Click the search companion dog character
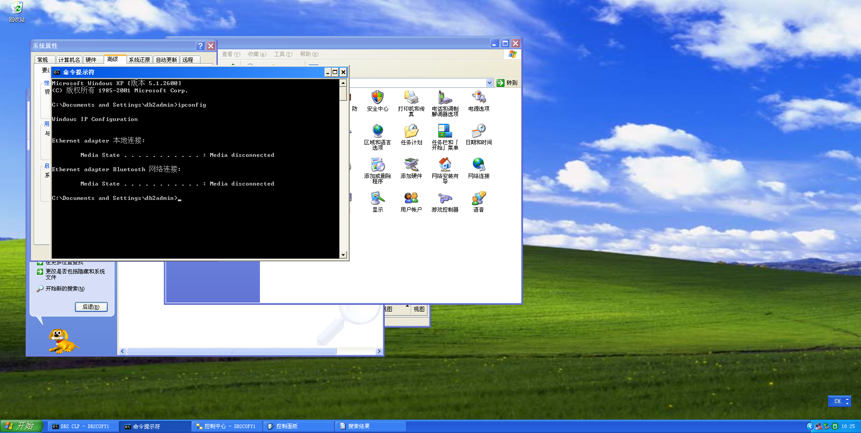The image size is (861, 433). click(x=63, y=341)
